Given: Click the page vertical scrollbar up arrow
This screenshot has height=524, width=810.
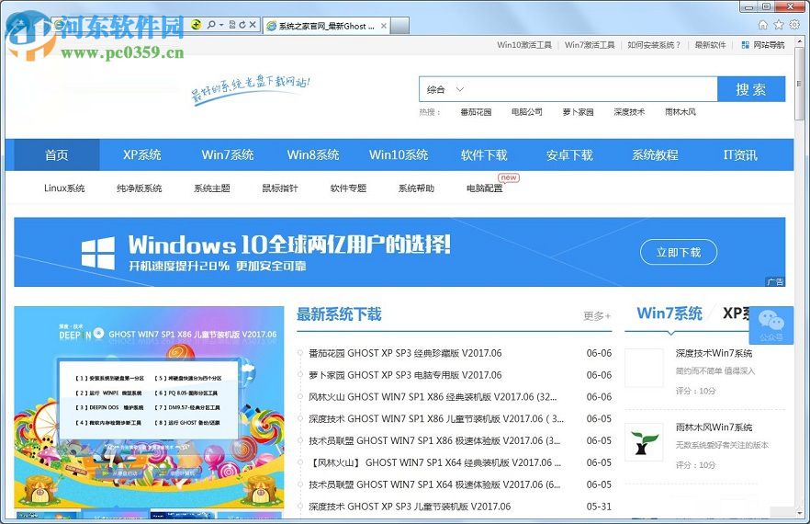Looking at the screenshot, I should (800, 40).
